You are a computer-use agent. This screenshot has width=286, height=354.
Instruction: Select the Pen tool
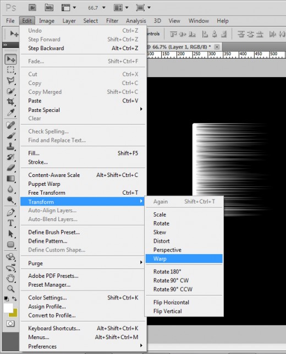click(x=10, y=212)
